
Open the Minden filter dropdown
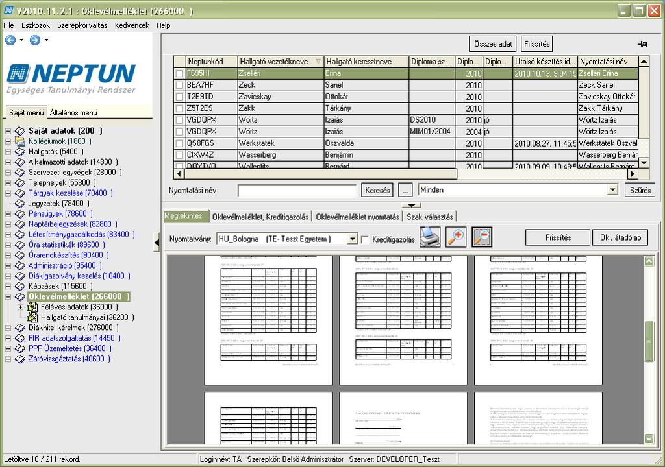[x=612, y=190]
